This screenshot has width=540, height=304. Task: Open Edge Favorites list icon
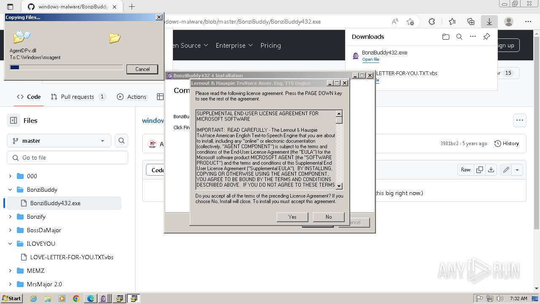pos(452,22)
